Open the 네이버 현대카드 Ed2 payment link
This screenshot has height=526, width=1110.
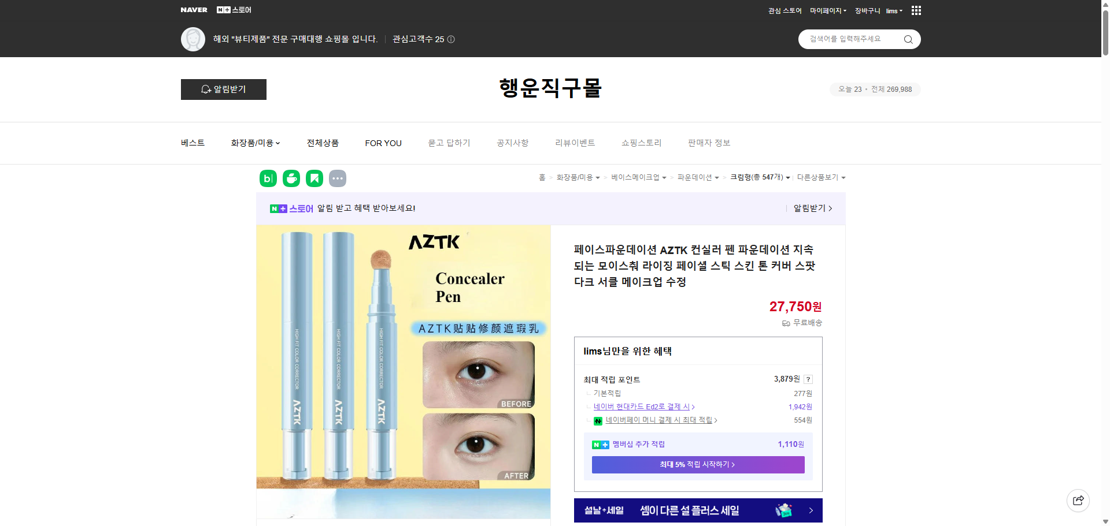[x=643, y=406]
